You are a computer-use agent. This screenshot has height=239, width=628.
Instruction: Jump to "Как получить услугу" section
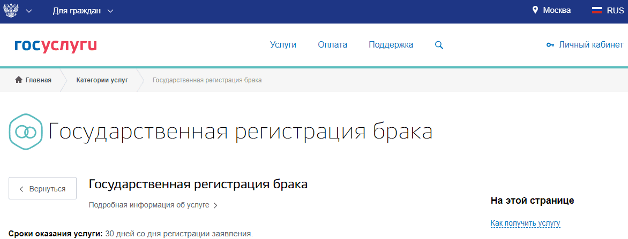pos(525,223)
